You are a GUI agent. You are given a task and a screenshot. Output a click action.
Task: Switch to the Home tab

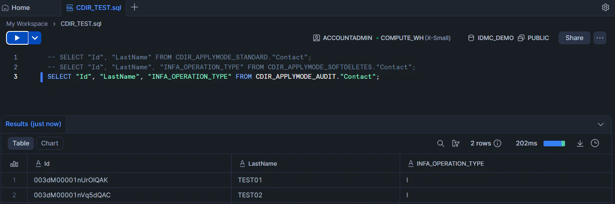(16, 8)
